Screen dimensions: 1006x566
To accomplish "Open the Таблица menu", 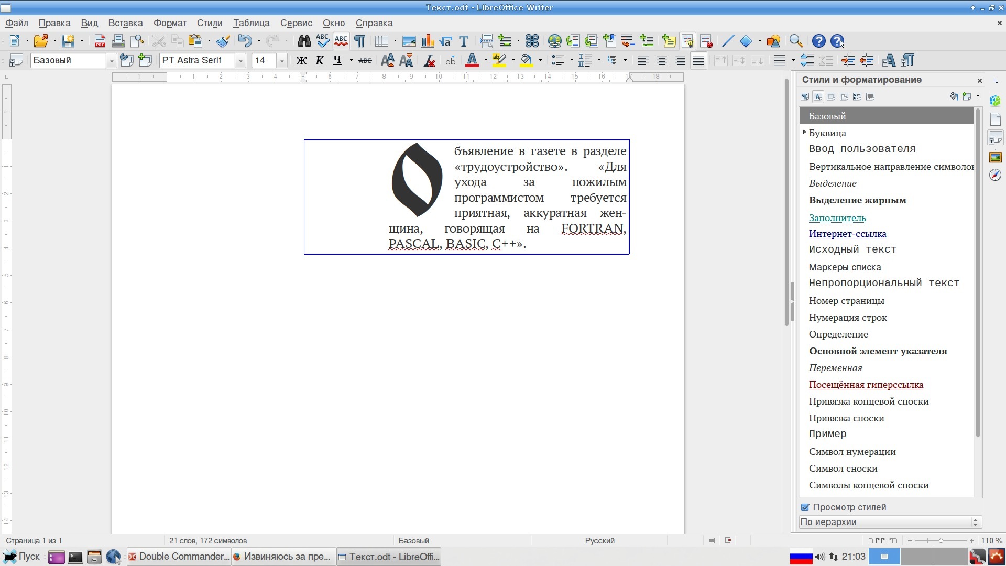I will [251, 23].
